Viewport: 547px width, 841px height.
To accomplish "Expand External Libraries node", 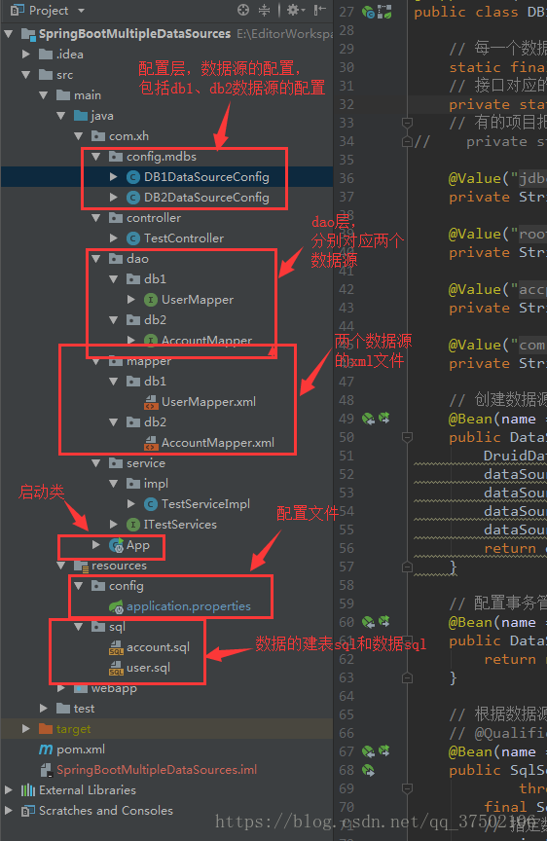I will point(9,790).
